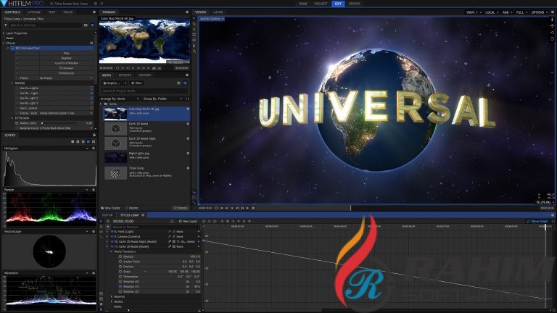Viewport: 557px width, 313px height.
Task: Enable the Use C...amera checkbox
Action: pos(91,108)
